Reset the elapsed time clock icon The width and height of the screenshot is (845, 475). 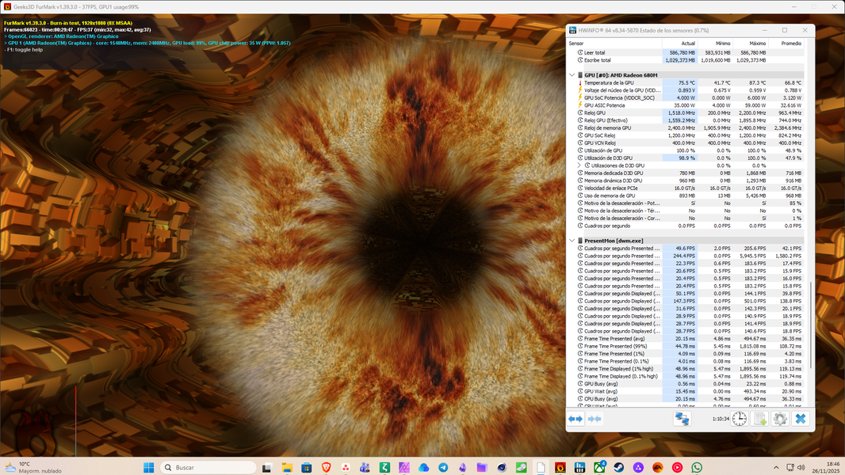739,419
